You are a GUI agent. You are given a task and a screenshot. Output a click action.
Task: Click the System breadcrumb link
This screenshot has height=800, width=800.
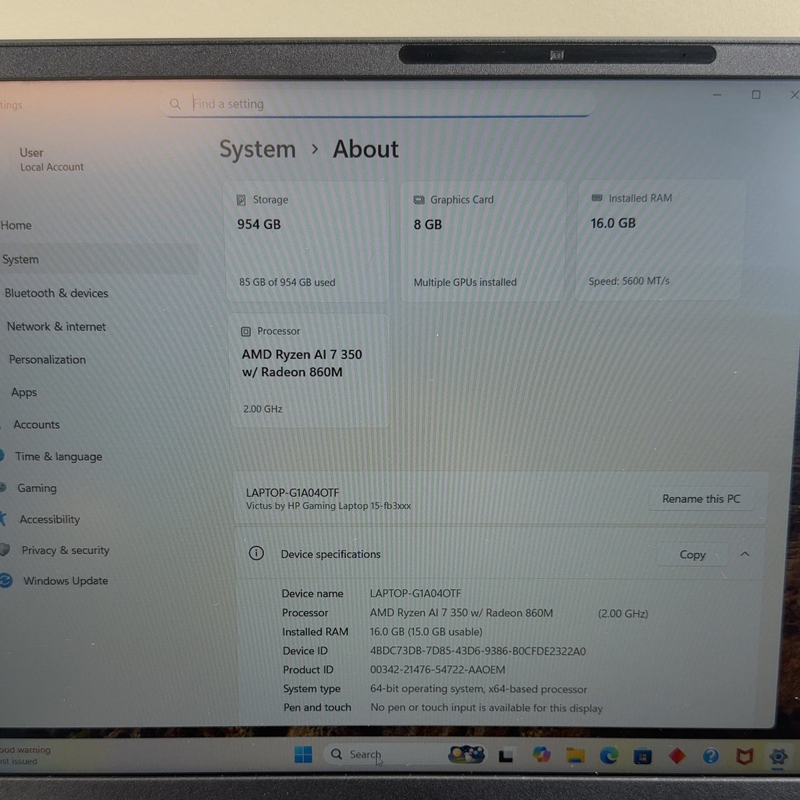click(x=257, y=149)
